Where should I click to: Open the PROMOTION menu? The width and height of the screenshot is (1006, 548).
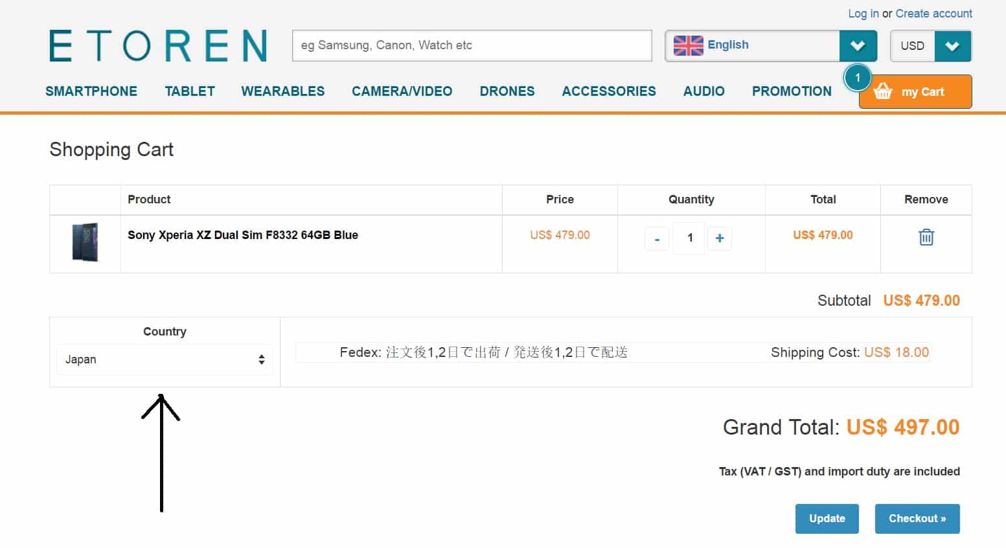pyautogui.click(x=792, y=91)
